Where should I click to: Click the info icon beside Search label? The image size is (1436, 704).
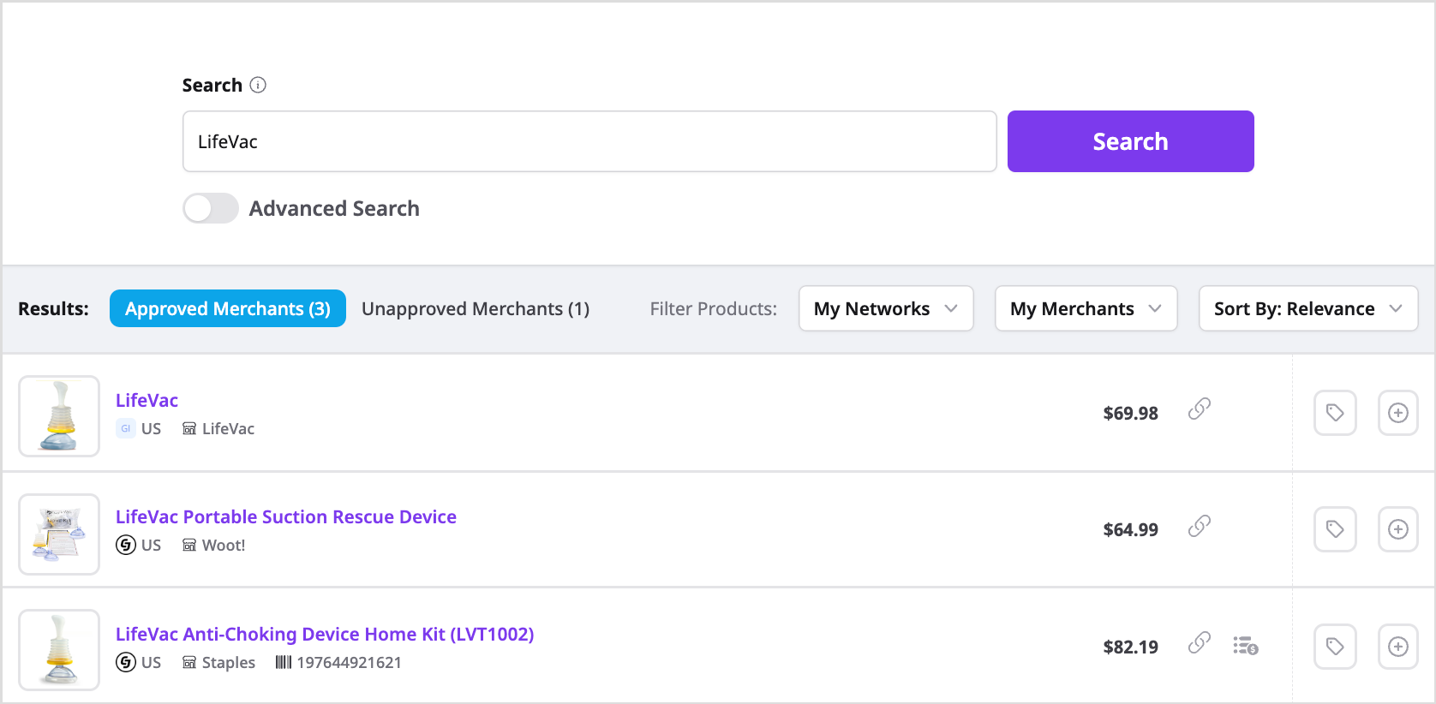[x=258, y=85]
